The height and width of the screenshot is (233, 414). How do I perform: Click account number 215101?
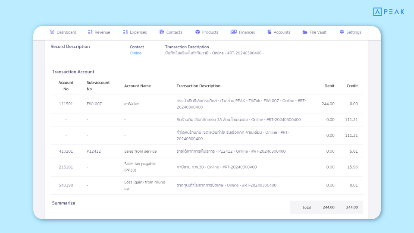tap(66, 167)
